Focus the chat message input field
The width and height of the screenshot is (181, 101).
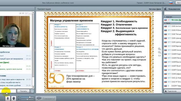8,91
